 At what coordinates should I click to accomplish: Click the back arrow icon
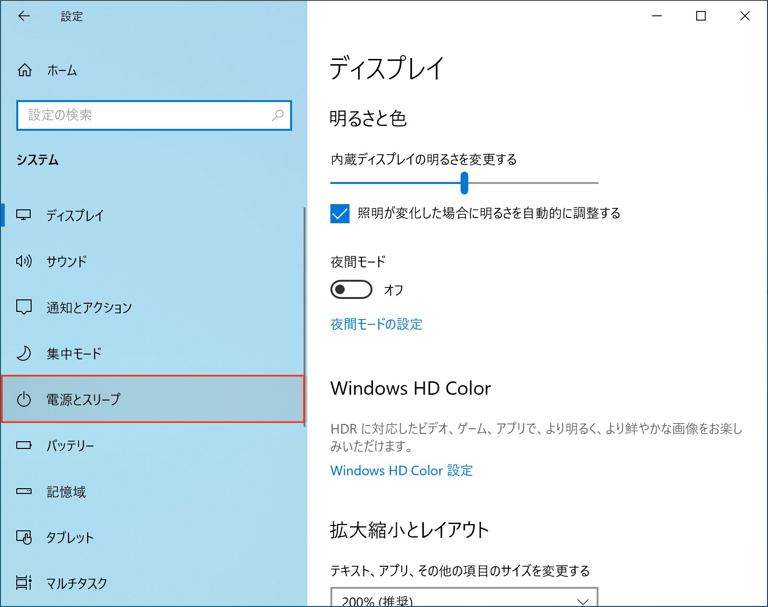tap(24, 16)
